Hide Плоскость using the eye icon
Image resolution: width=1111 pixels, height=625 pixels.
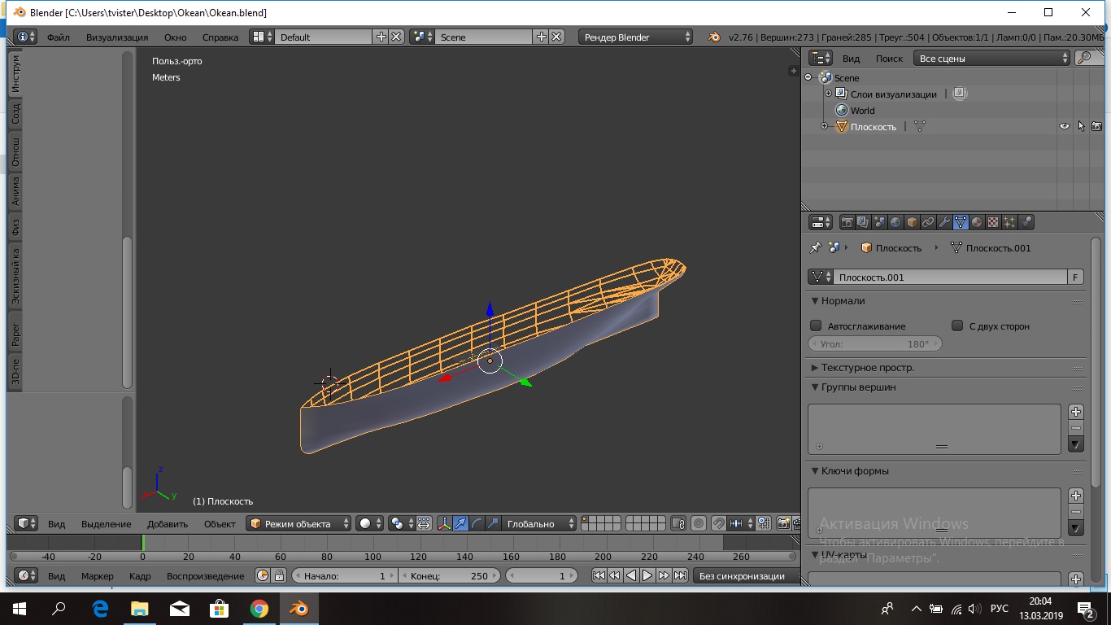click(1064, 127)
